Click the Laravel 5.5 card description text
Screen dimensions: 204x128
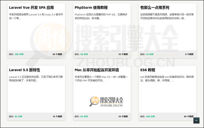click(35, 78)
